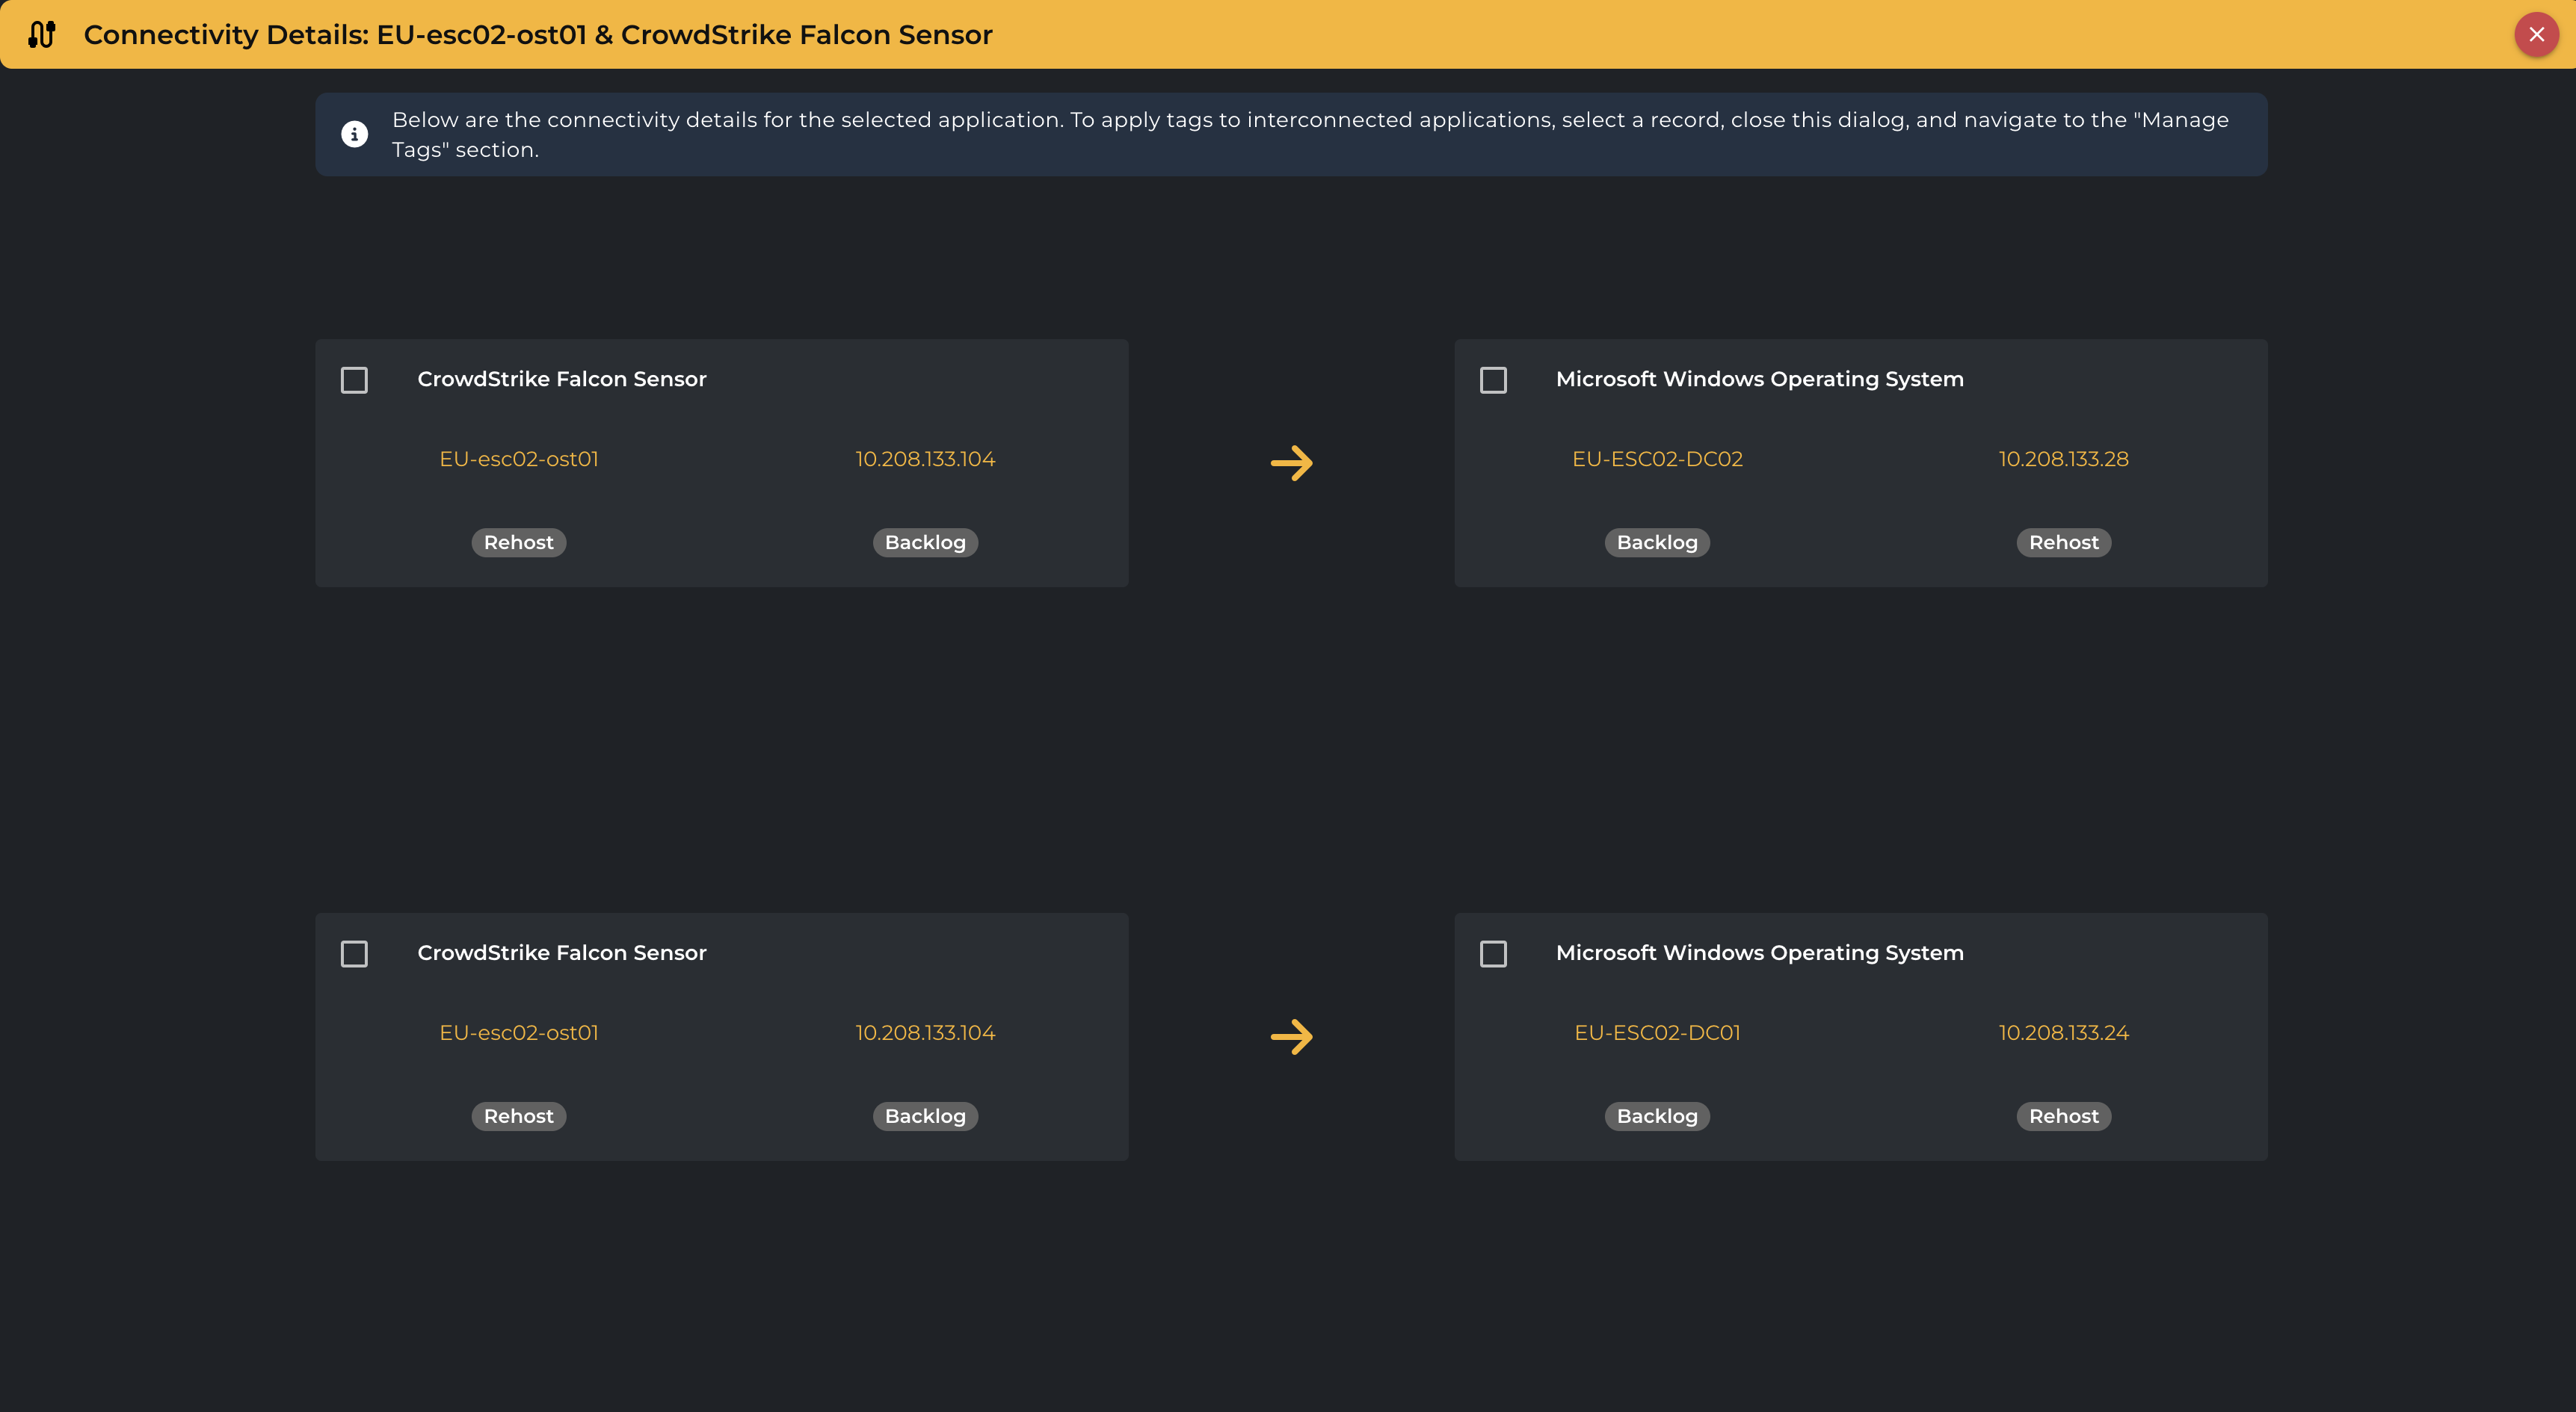Click the second card's 10.208.133.104 address
The width and height of the screenshot is (2576, 1412).
925,1032
